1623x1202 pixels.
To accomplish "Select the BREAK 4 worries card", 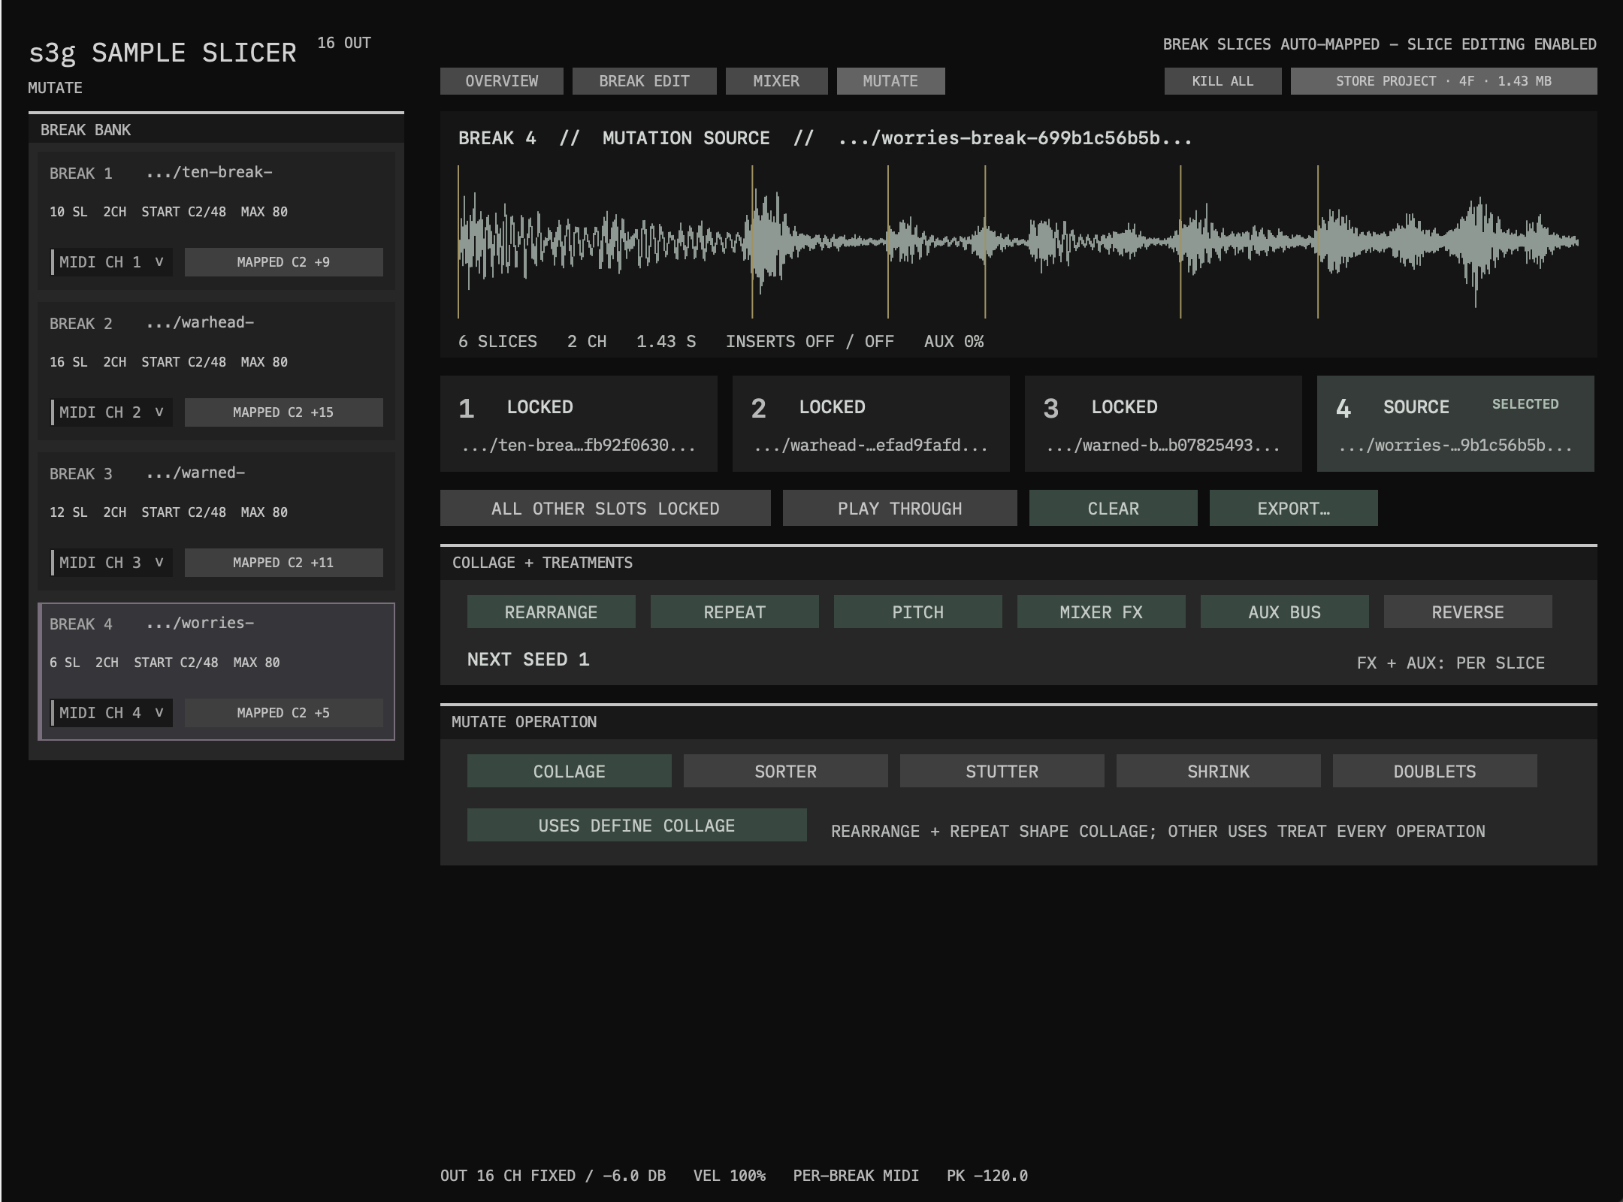I will 216,672.
